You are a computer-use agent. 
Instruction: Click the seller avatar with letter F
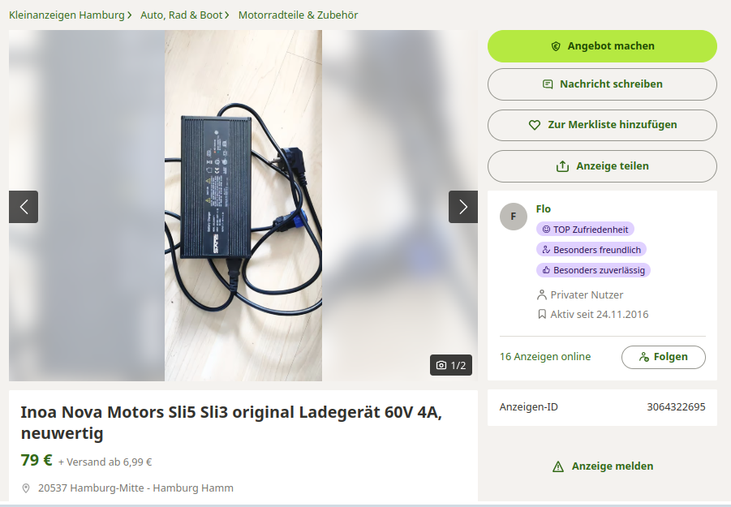pos(514,217)
